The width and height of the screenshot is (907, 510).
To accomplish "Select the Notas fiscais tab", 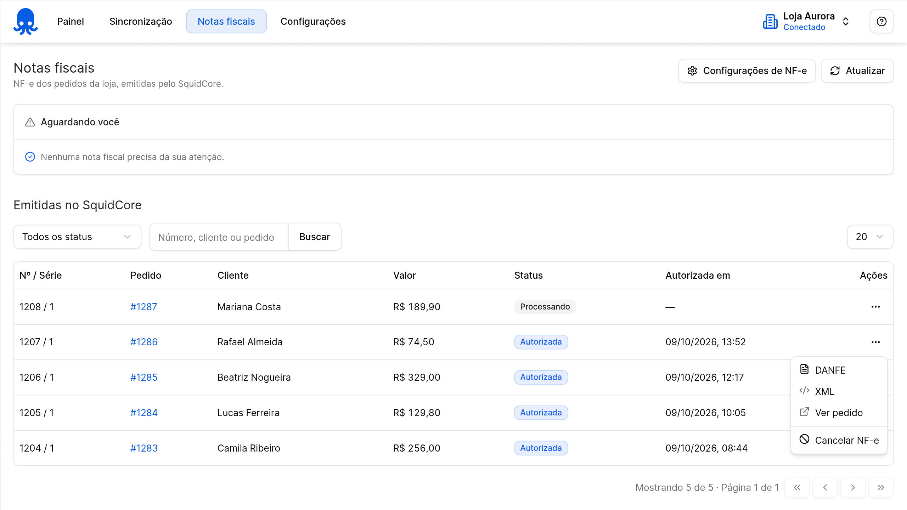I will click(226, 22).
